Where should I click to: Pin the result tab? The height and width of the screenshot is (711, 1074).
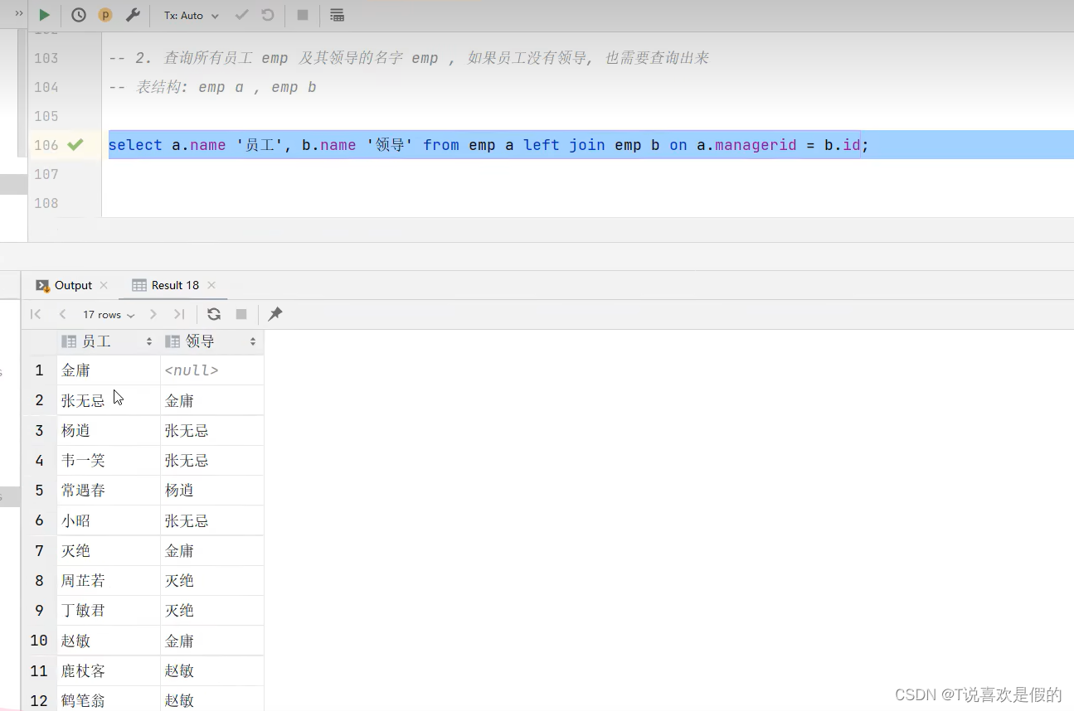tap(275, 314)
